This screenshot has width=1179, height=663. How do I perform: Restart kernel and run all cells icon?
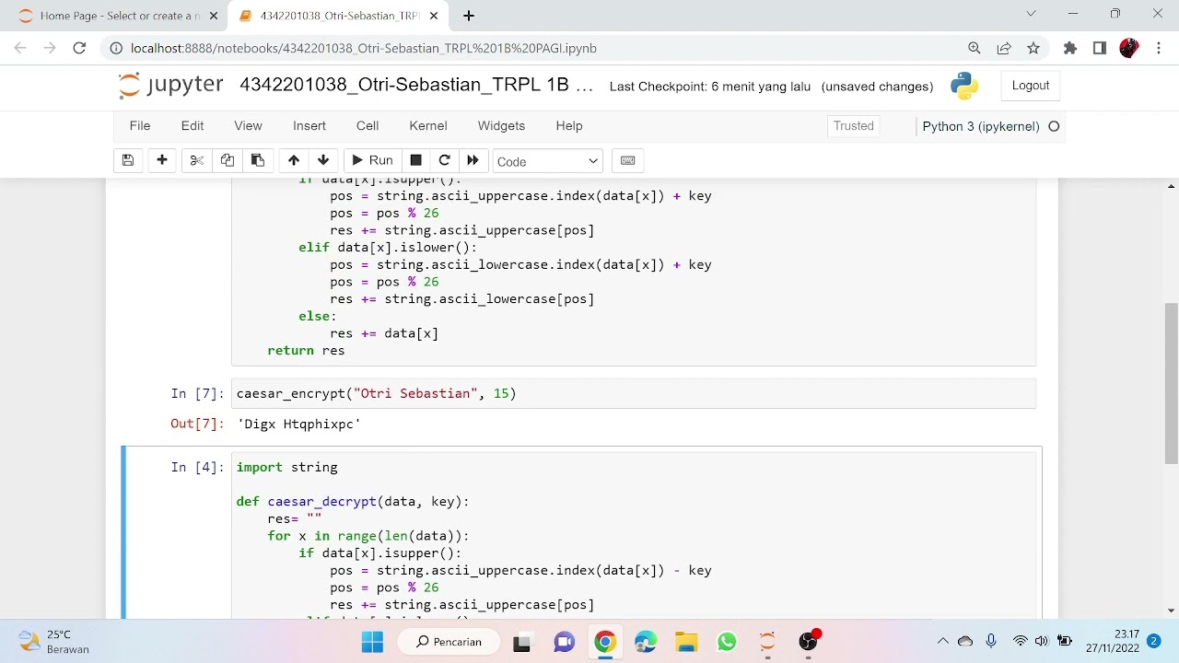coord(473,160)
